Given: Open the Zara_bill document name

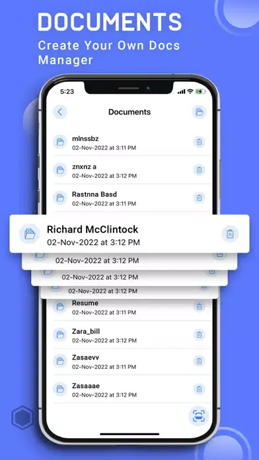Looking at the screenshot, I should click(x=86, y=331).
